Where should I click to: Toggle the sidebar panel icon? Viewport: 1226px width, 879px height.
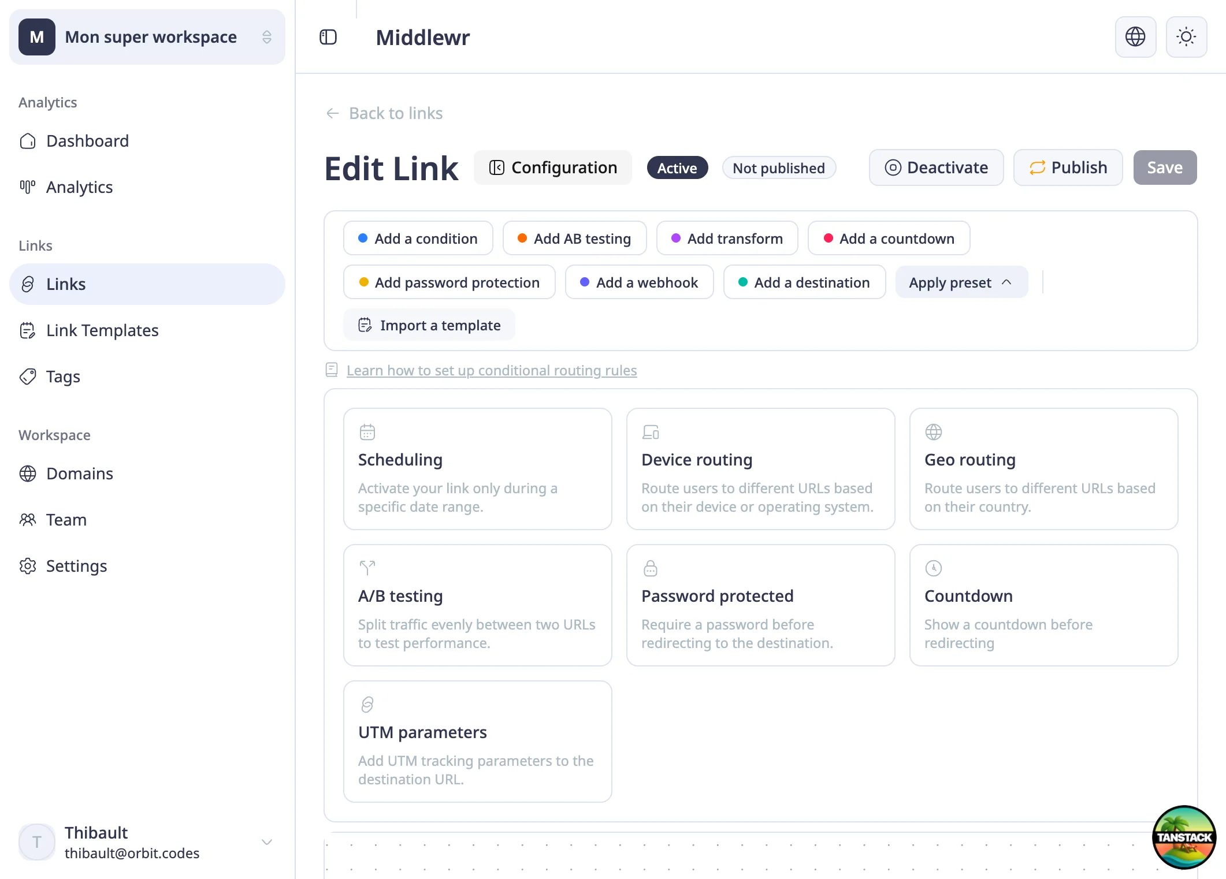pos(328,37)
